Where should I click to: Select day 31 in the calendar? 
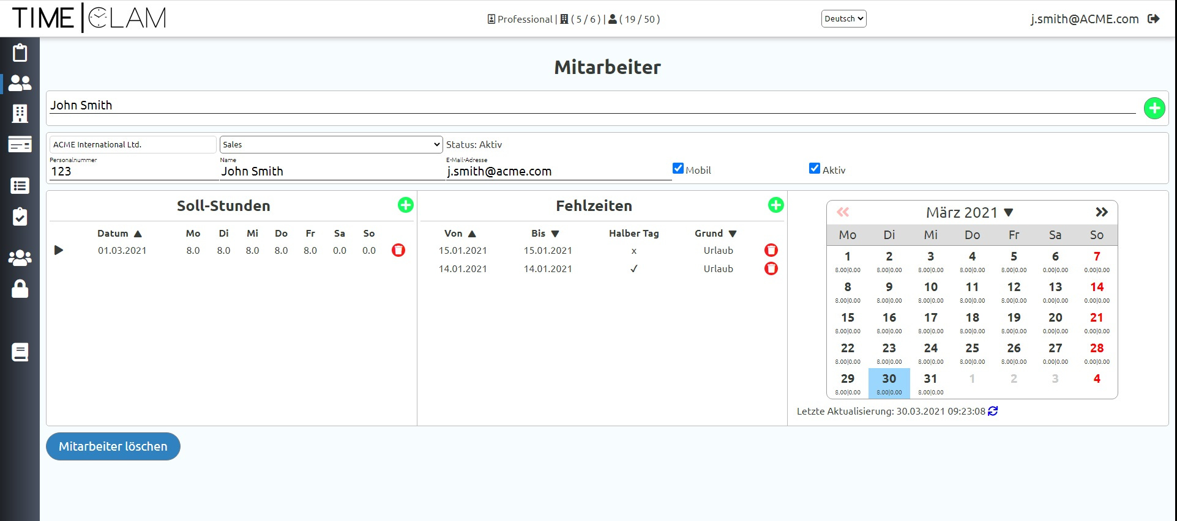pos(931,383)
